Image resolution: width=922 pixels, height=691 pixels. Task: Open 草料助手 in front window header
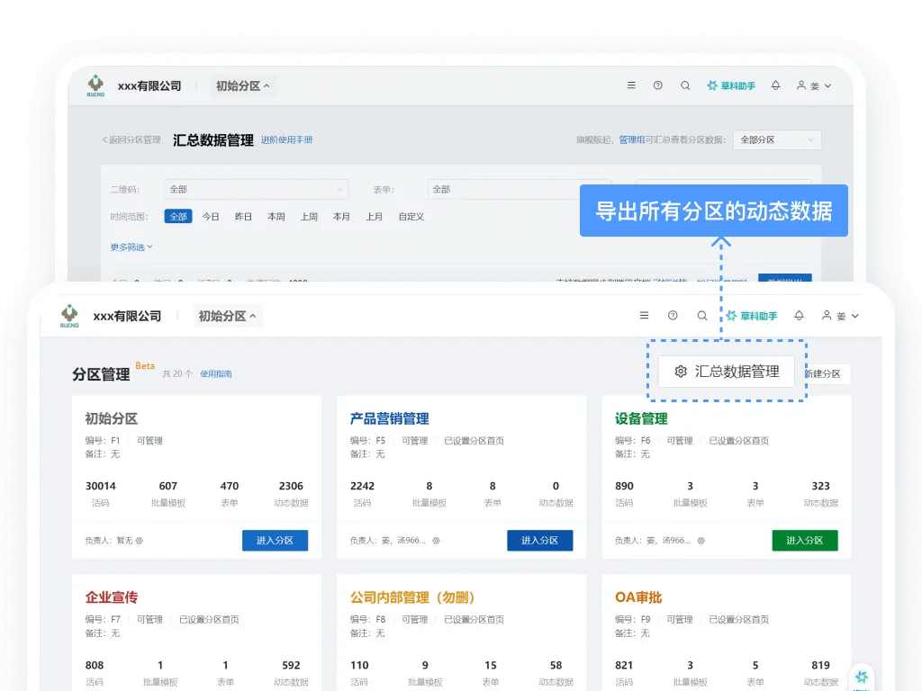click(x=752, y=316)
